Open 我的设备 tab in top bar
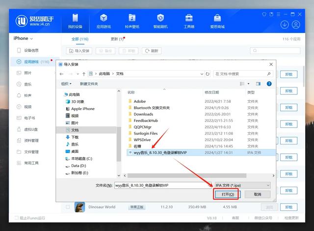 click(75, 21)
